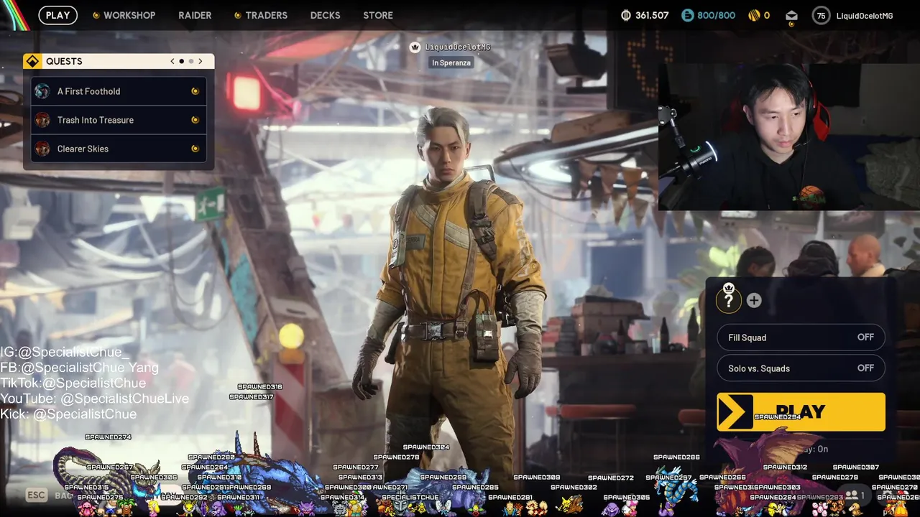Click the yellow Quests panel icon
This screenshot has width=920, height=517.
click(x=32, y=61)
